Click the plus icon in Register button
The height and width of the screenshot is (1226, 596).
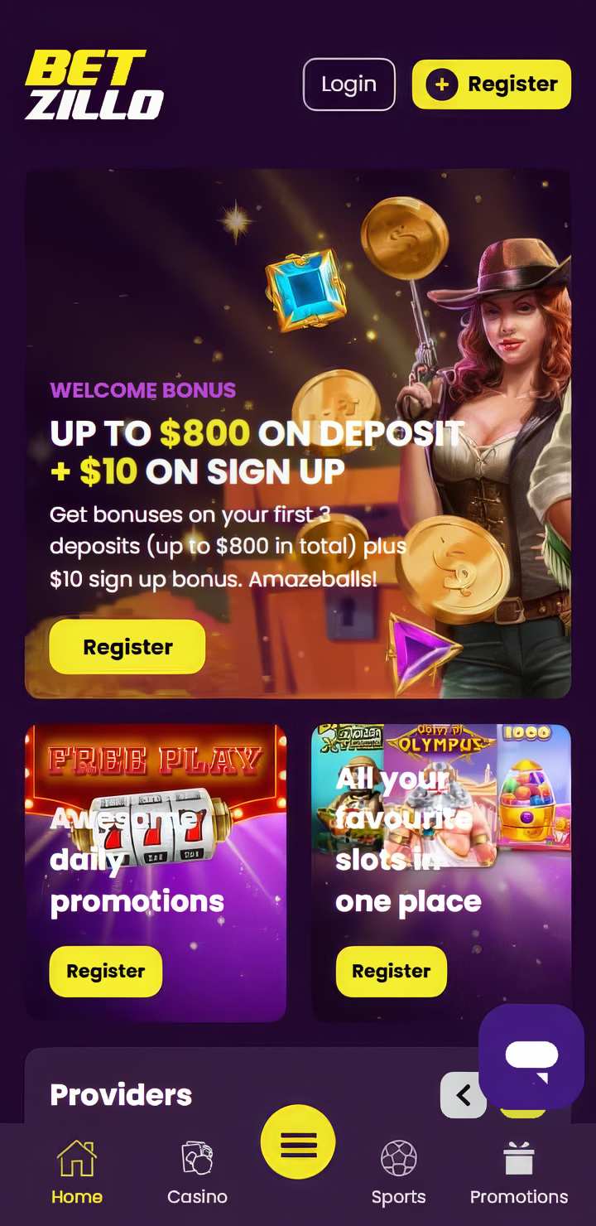point(442,84)
